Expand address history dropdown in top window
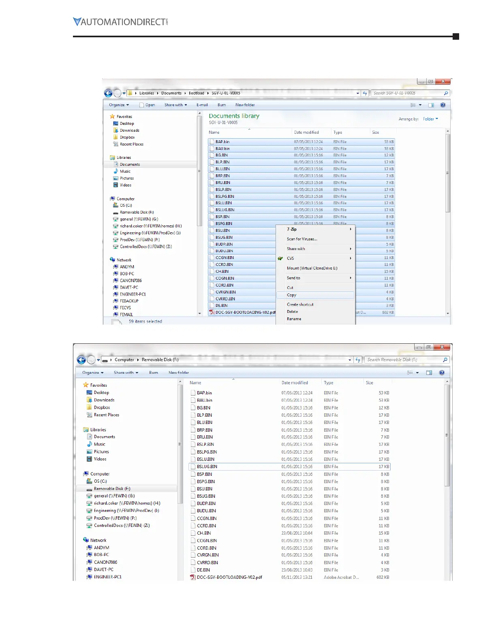 coord(358,93)
